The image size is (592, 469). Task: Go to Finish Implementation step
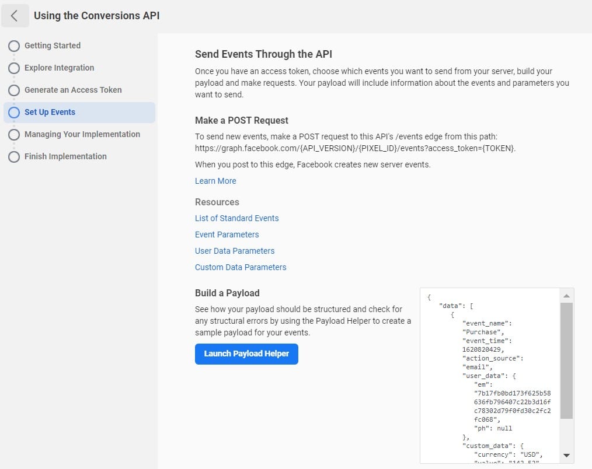pyautogui.click(x=65, y=156)
